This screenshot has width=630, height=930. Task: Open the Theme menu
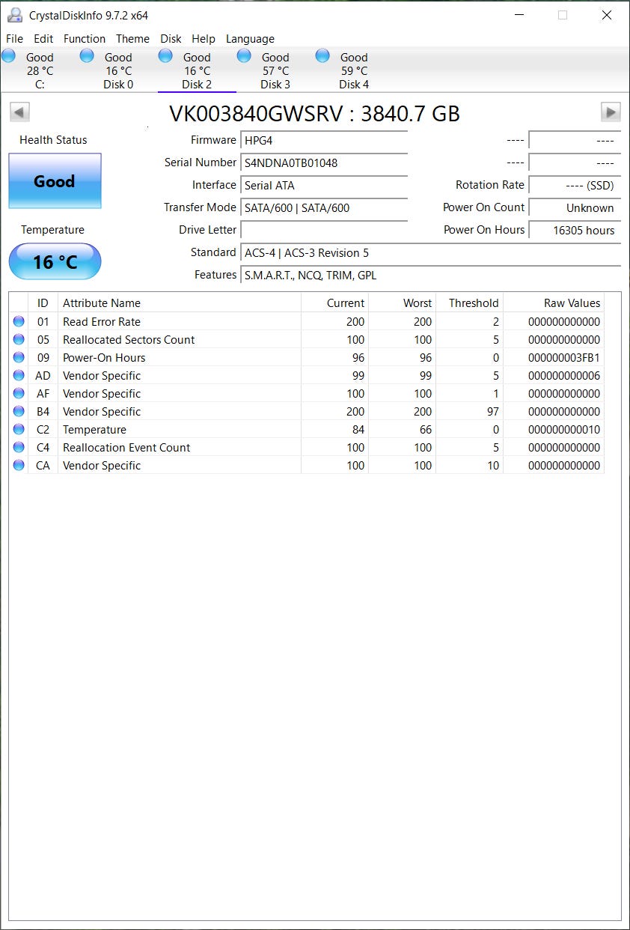point(132,39)
